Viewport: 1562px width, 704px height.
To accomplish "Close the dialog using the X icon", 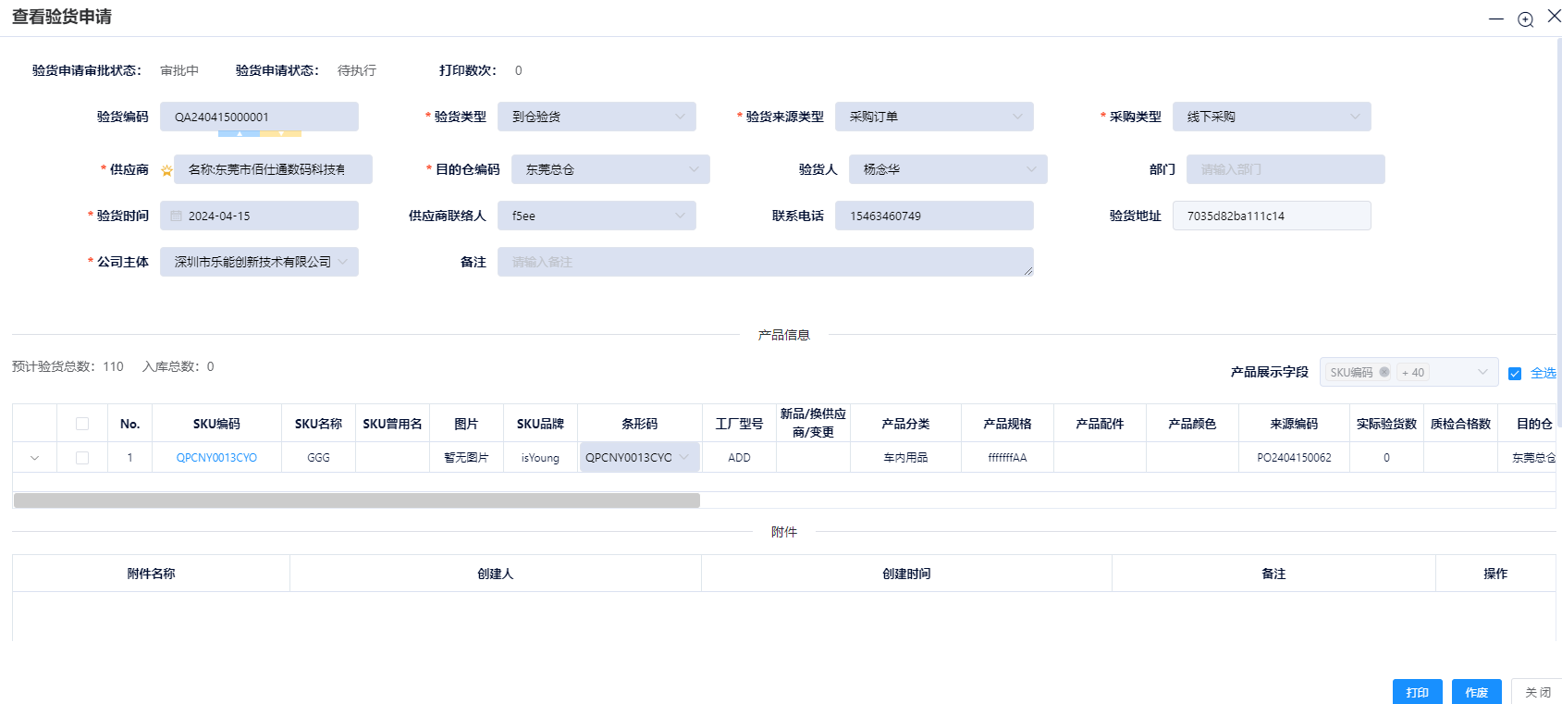I will point(1554,16).
